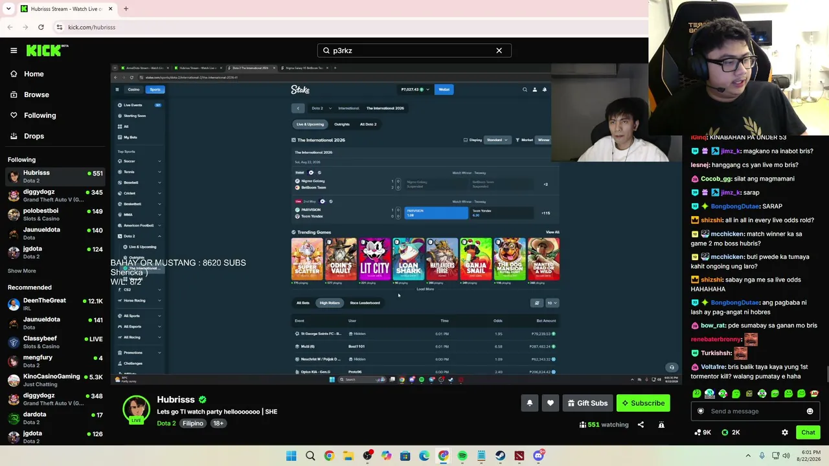Focus the Kick search field
Screen dimensions: 829x466
414,50
